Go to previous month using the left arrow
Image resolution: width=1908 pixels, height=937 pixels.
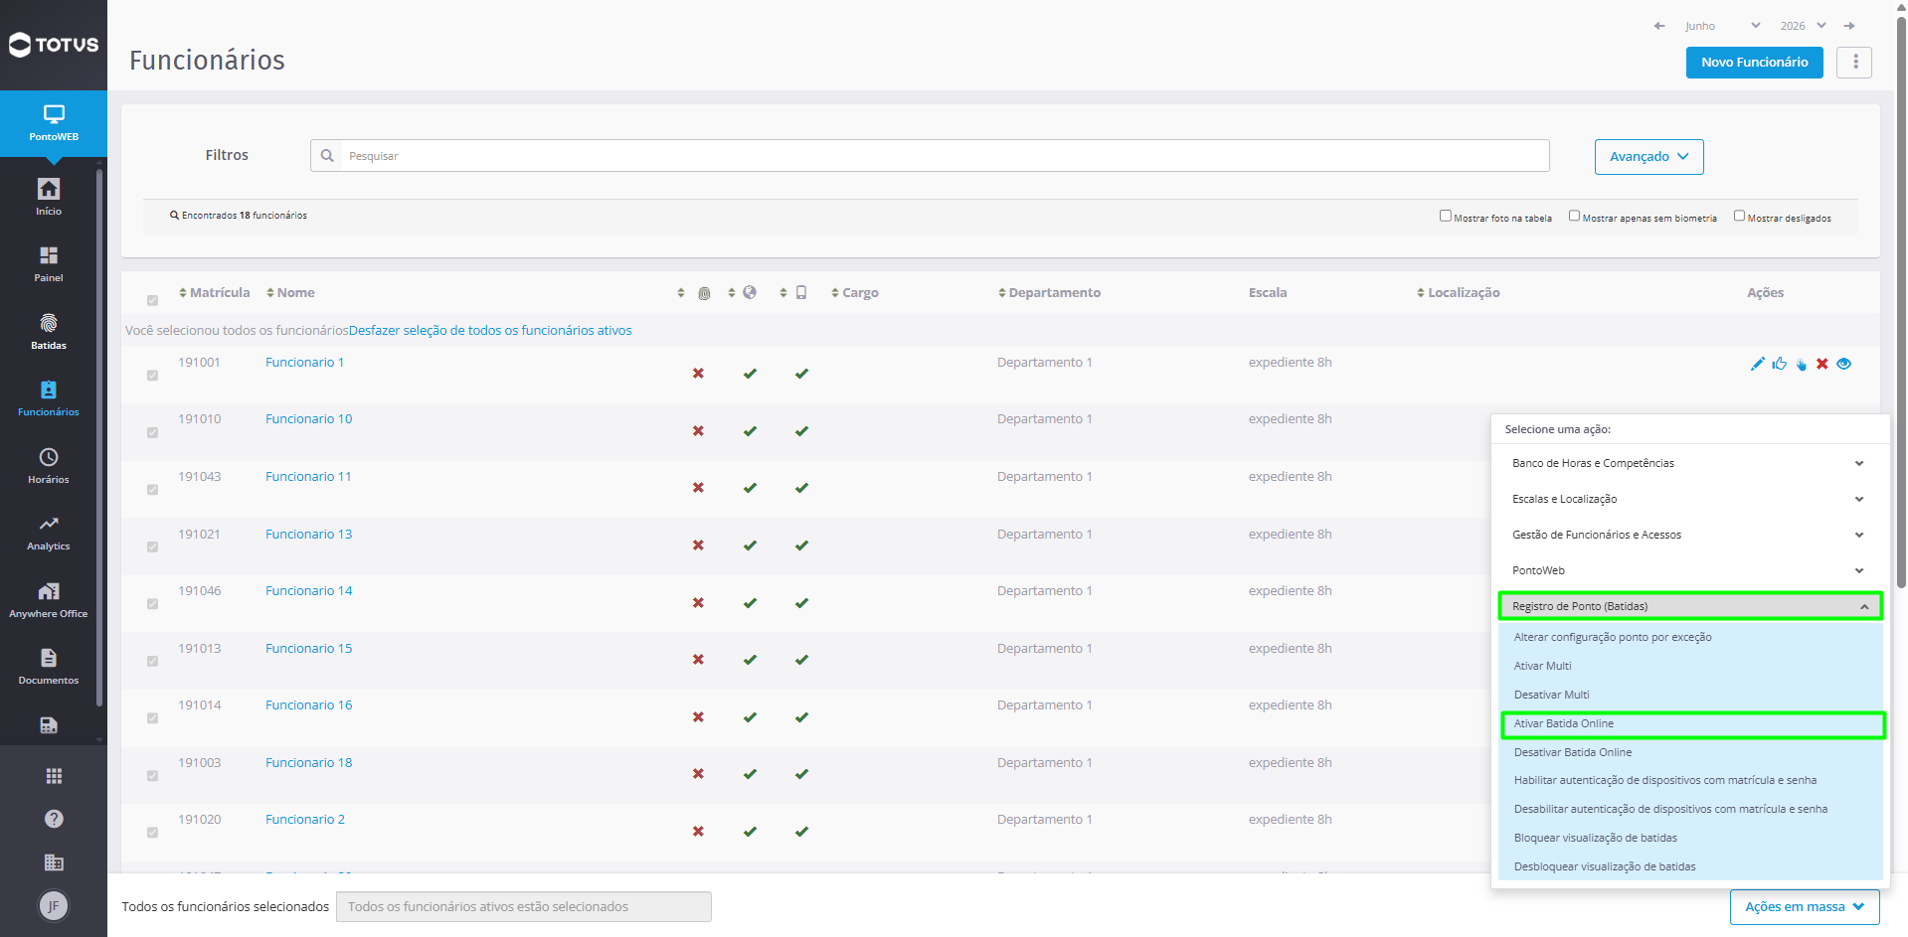tap(1658, 26)
